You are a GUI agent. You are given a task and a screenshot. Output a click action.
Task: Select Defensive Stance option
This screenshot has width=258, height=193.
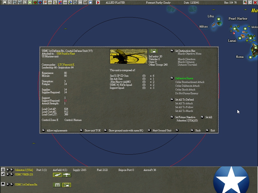tap(184, 78)
